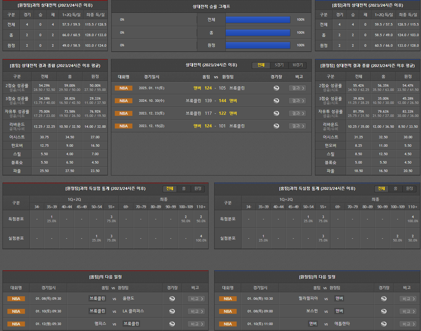The width and height of the screenshot is (421, 331).
Task: Open 비교 for Brooklyn vs LA Clippers
Action: (196, 311)
